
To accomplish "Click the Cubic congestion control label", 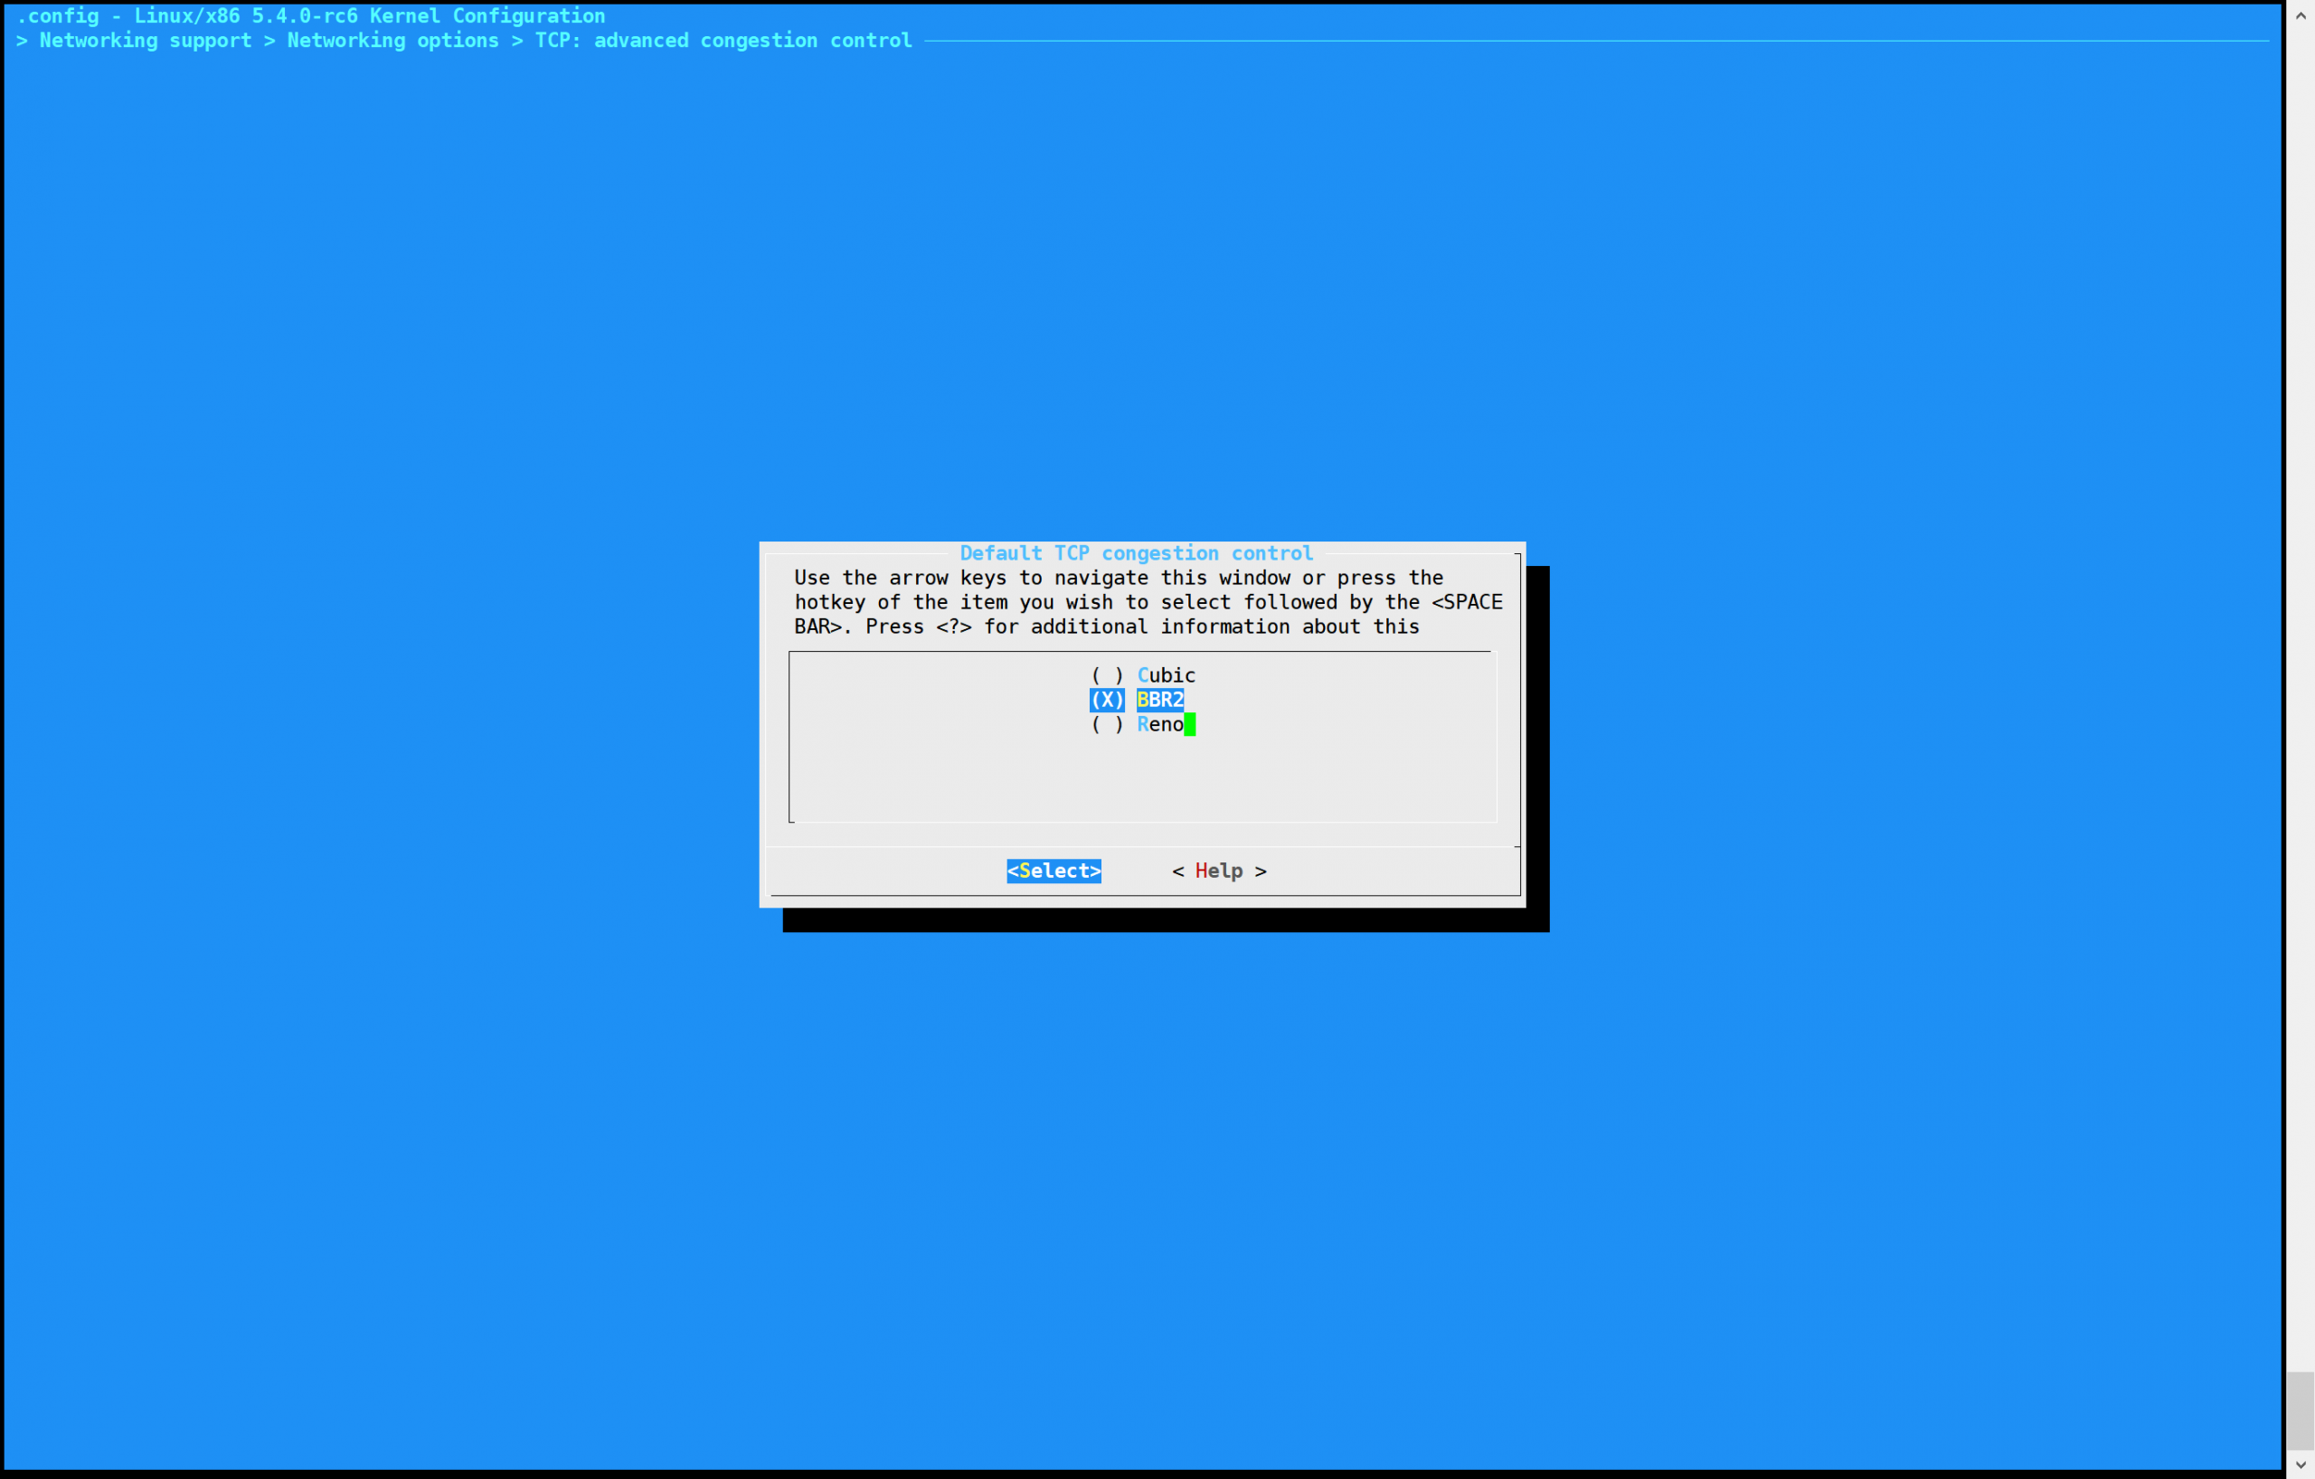I will click(1167, 675).
